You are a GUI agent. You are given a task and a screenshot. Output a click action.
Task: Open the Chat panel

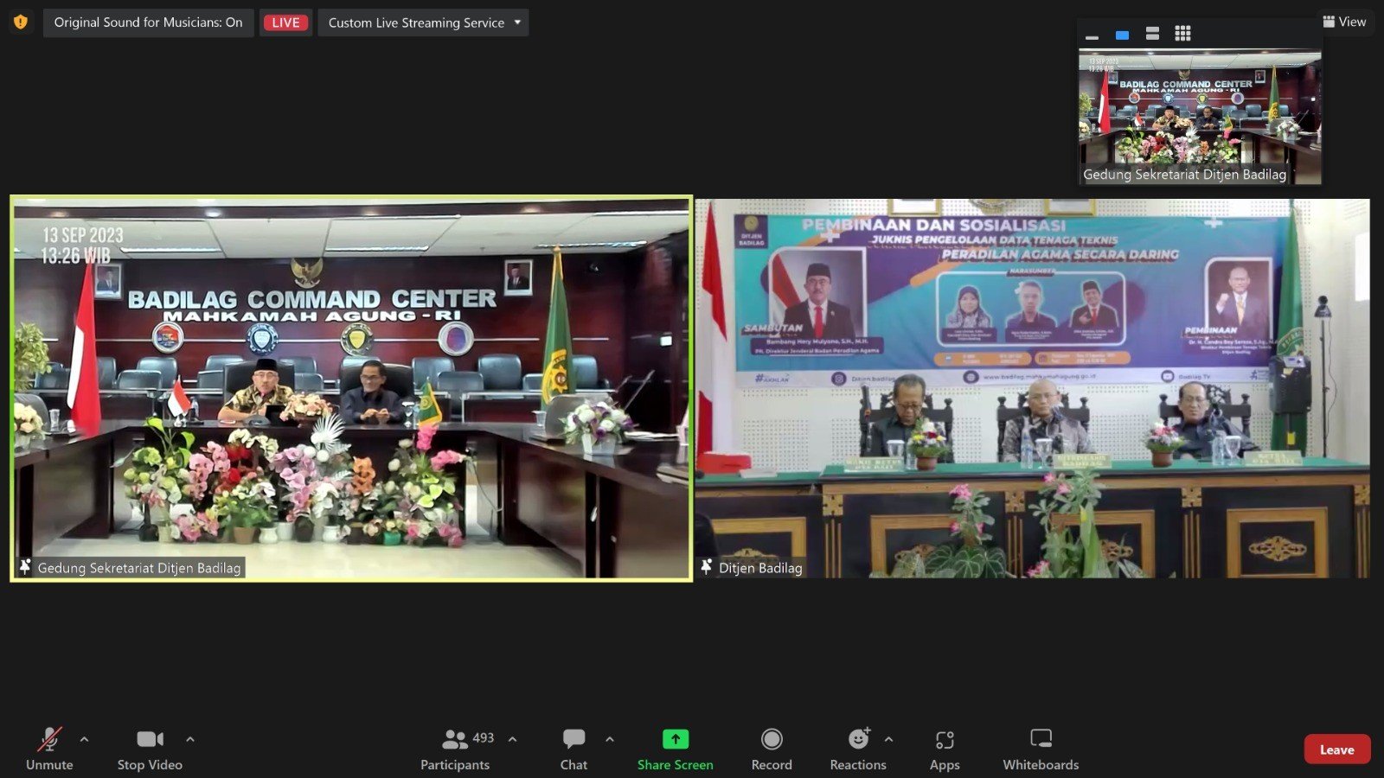coord(573,749)
